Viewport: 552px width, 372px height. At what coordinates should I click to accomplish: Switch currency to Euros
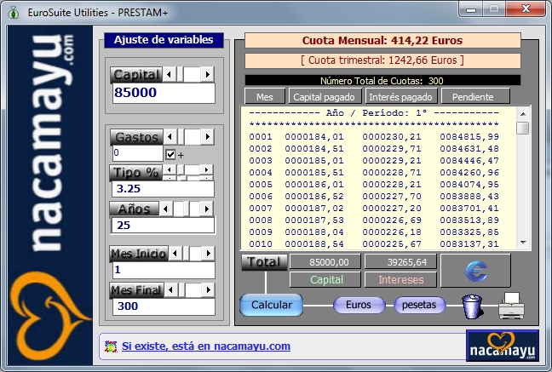point(358,305)
